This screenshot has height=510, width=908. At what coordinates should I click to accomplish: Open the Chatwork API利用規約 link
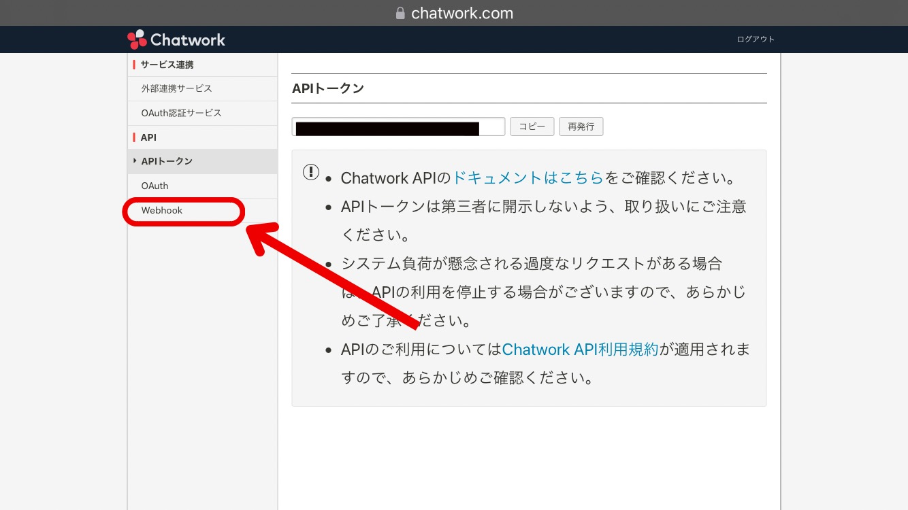[580, 349]
